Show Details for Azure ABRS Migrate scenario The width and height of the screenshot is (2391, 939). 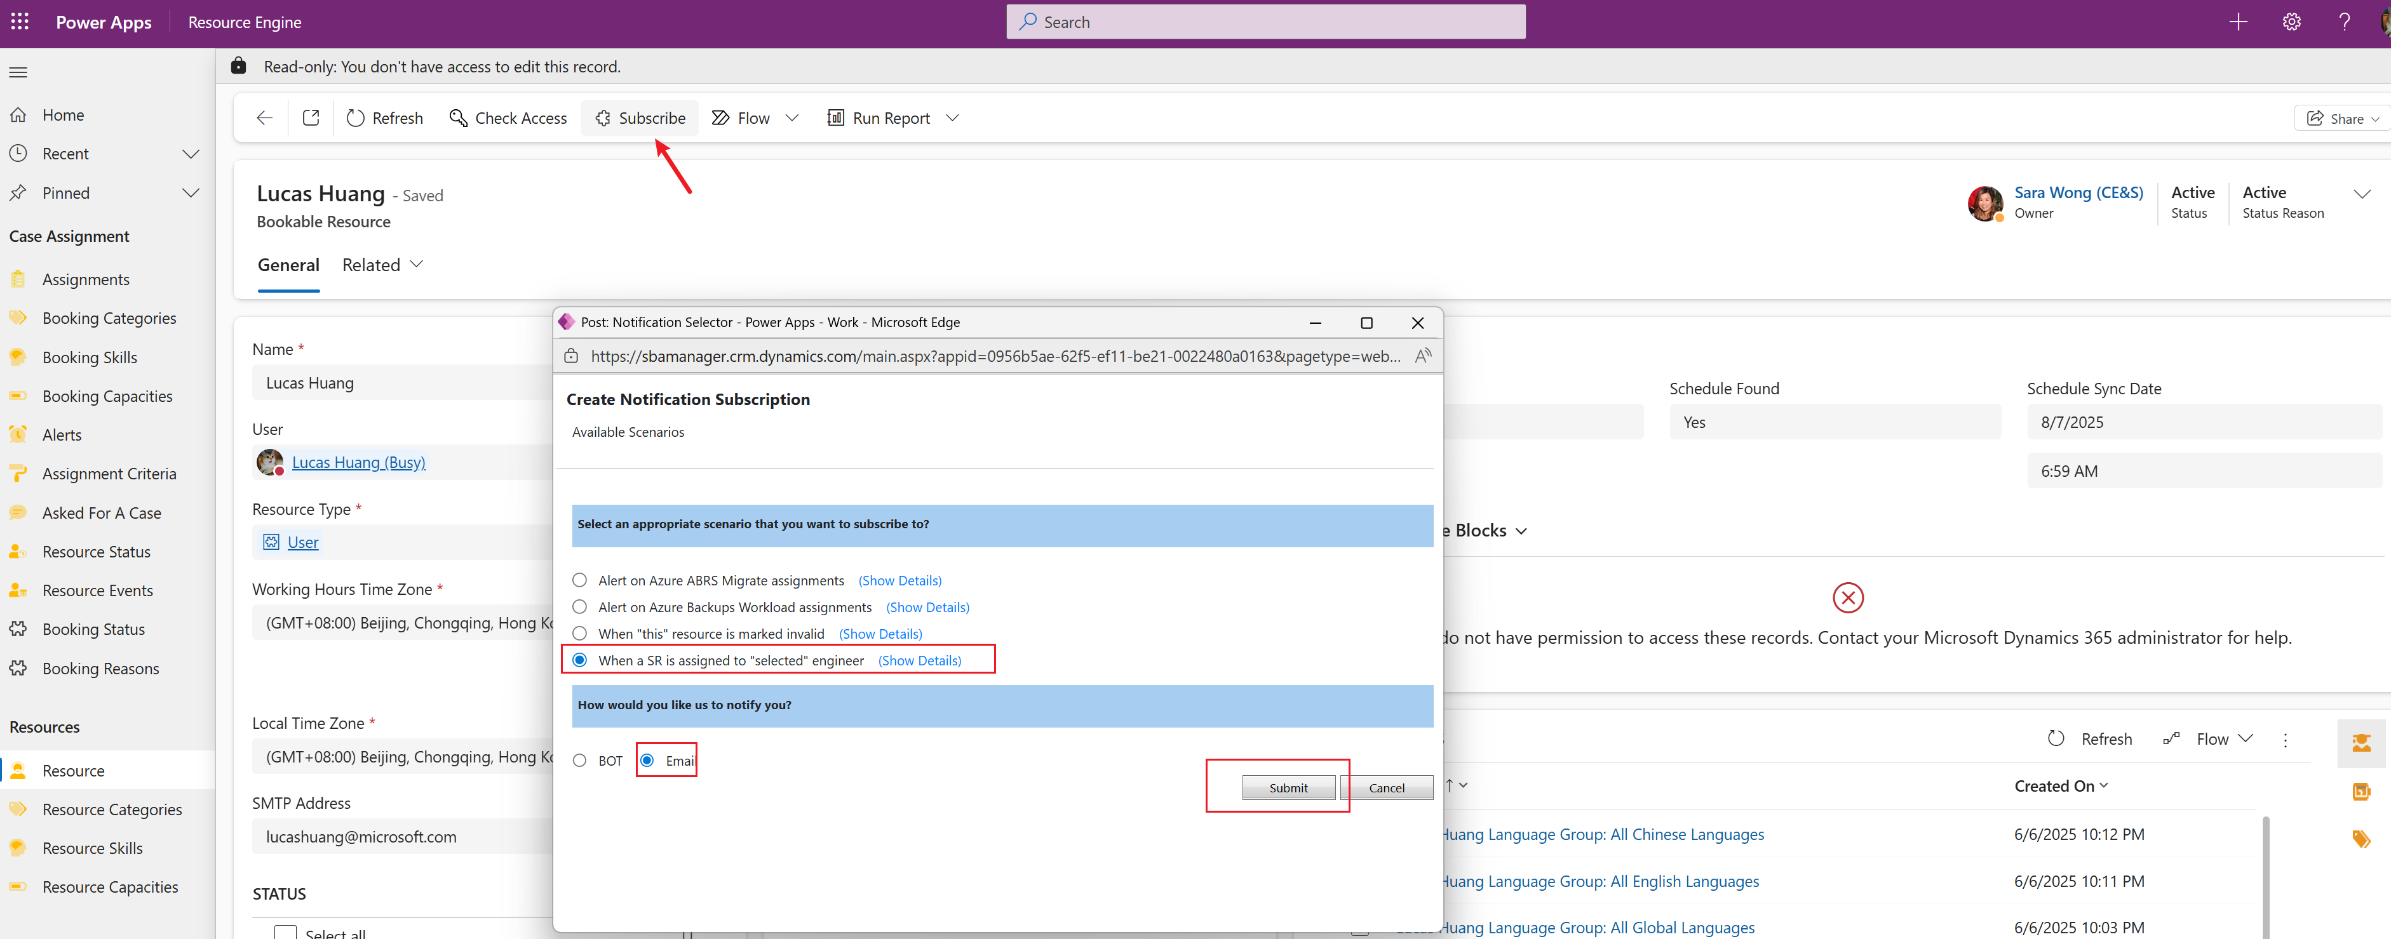[x=899, y=581]
